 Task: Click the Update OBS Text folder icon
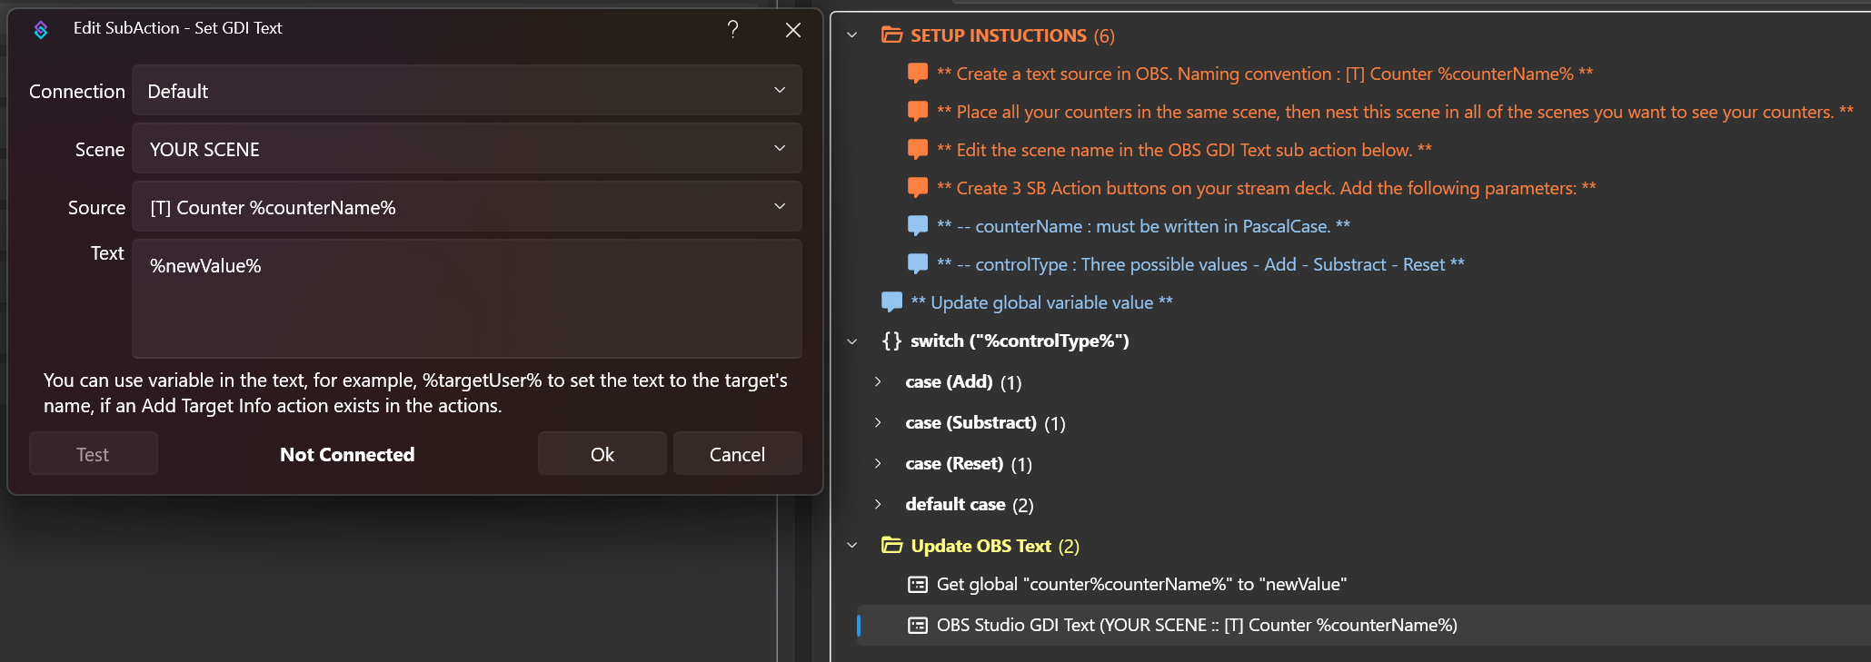point(891,546)
